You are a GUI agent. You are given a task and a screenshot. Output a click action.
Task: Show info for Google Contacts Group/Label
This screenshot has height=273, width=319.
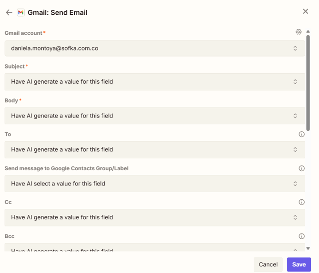tap(301, 168)
